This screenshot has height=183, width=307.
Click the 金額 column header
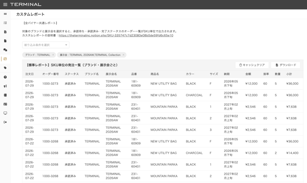(x=248, y=74)
